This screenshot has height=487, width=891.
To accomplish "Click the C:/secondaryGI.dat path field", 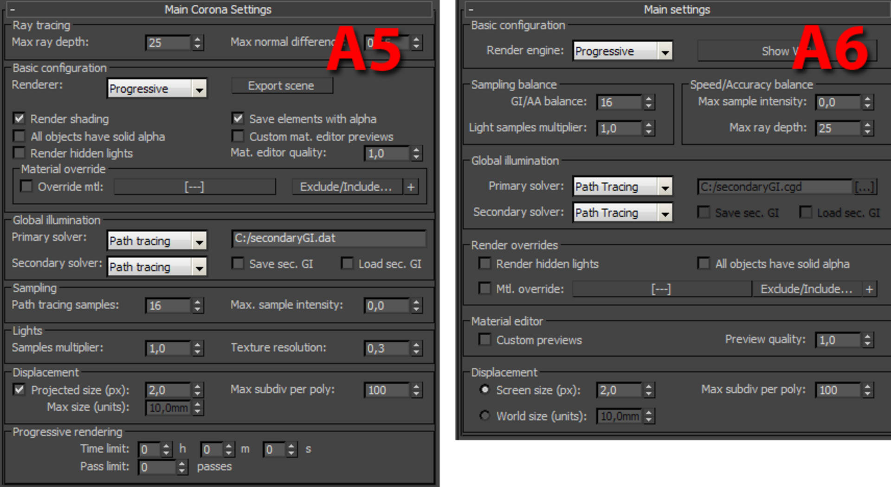I will click(x=329, y=238).
